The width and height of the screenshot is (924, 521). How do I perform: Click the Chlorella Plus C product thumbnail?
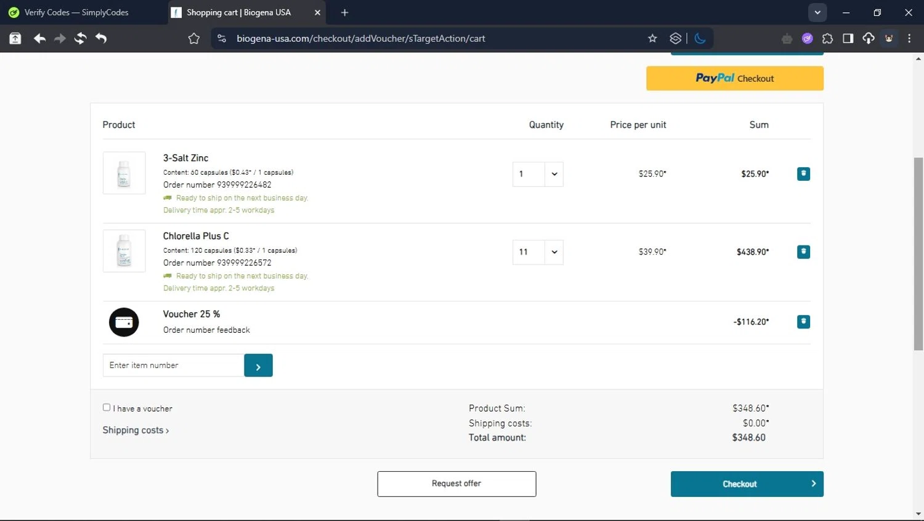(124, 251)
